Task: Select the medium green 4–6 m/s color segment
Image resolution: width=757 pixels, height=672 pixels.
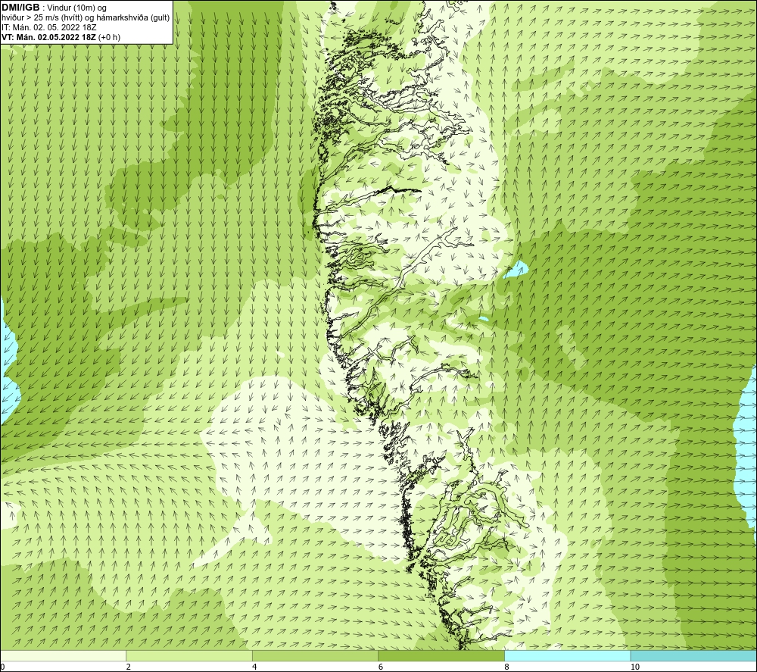Action: point(315,655)
